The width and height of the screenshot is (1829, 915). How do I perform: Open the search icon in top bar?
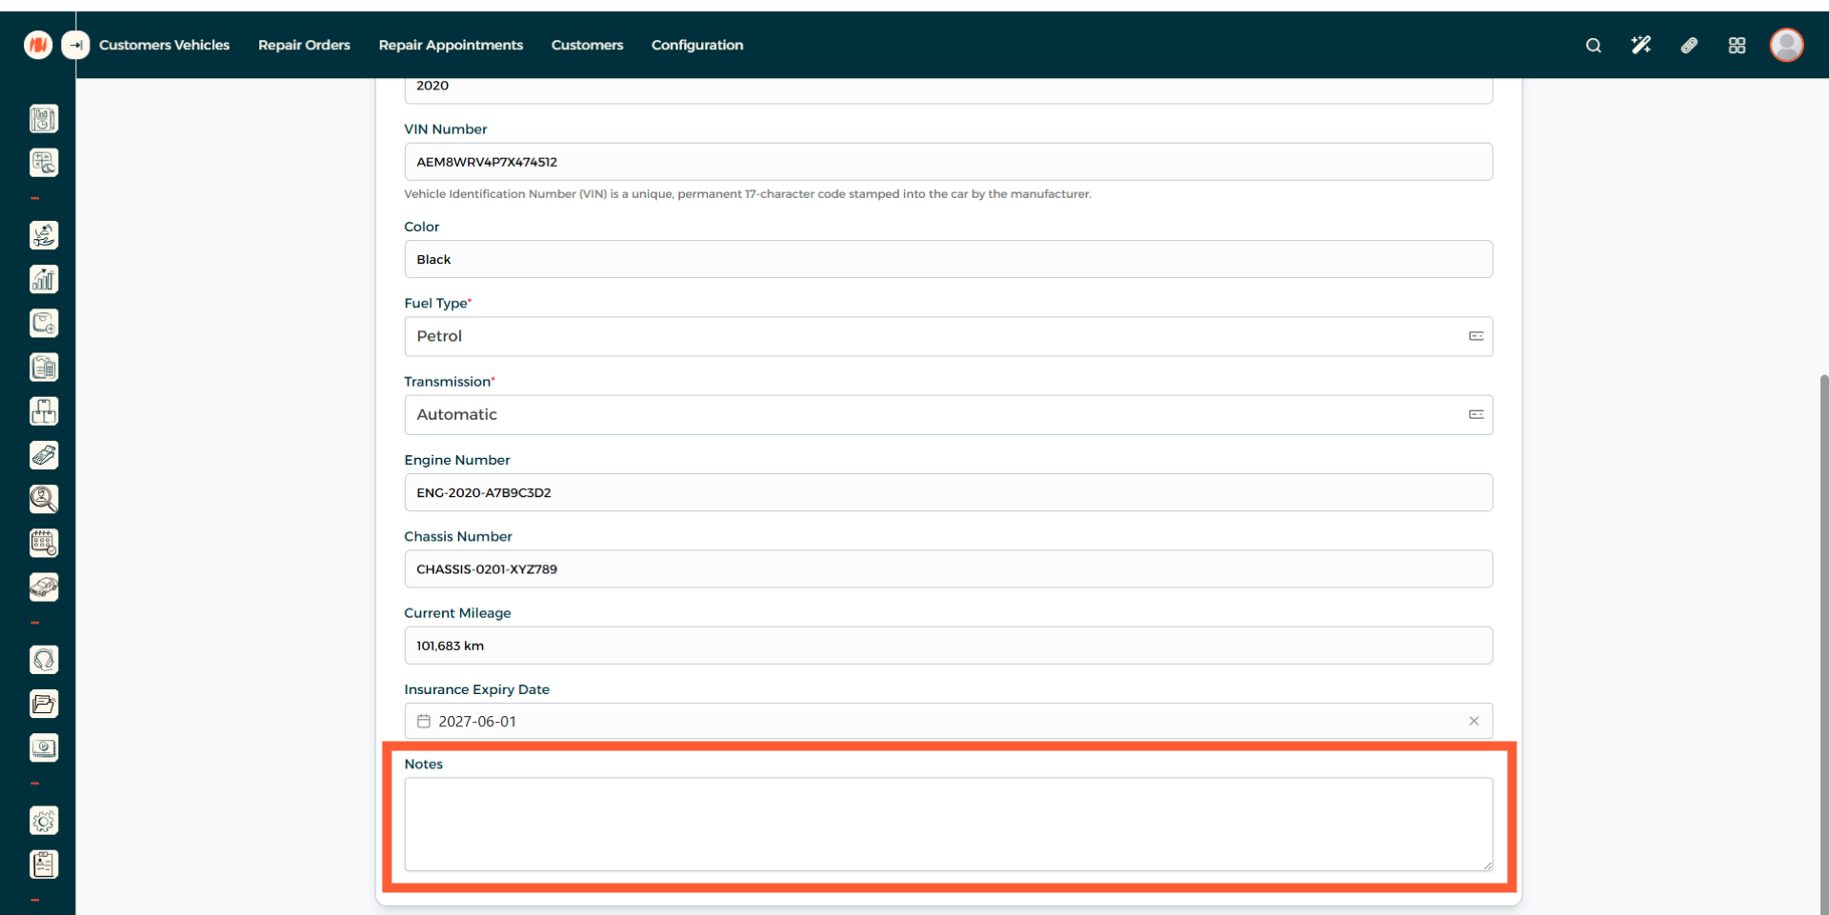(x=1593, y=46)
